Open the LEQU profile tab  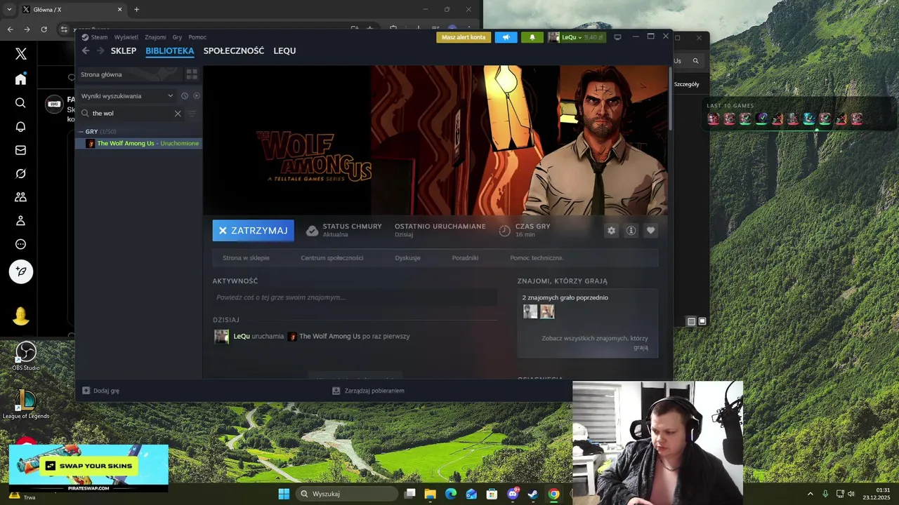(284, 50)
